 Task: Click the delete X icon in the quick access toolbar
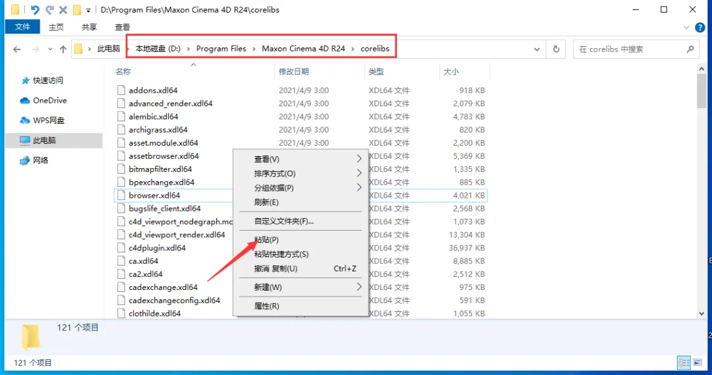pyautogui.click(x=63, y=9)
